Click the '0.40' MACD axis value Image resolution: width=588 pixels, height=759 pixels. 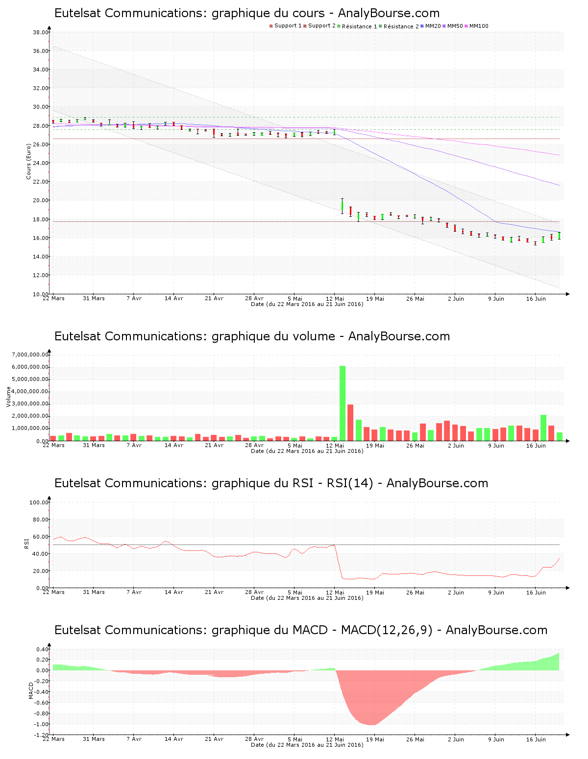(x=42, y=649)
